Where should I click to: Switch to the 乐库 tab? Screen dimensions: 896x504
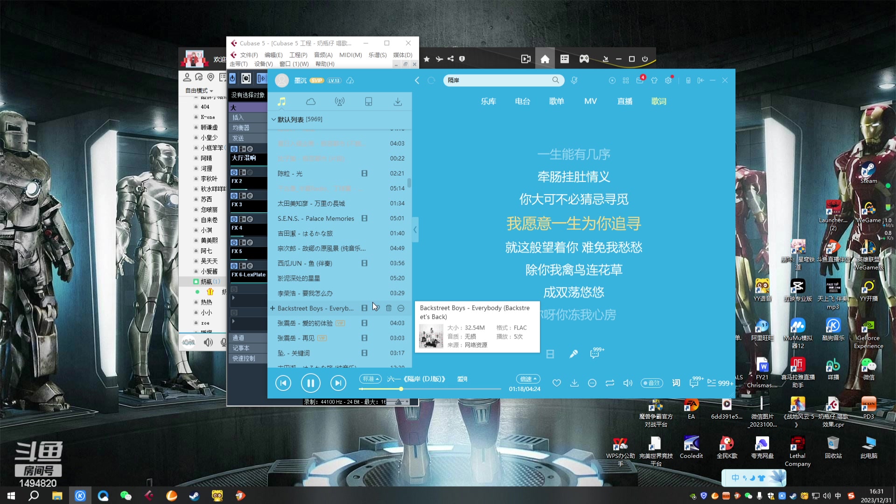[x=488, y=101]
